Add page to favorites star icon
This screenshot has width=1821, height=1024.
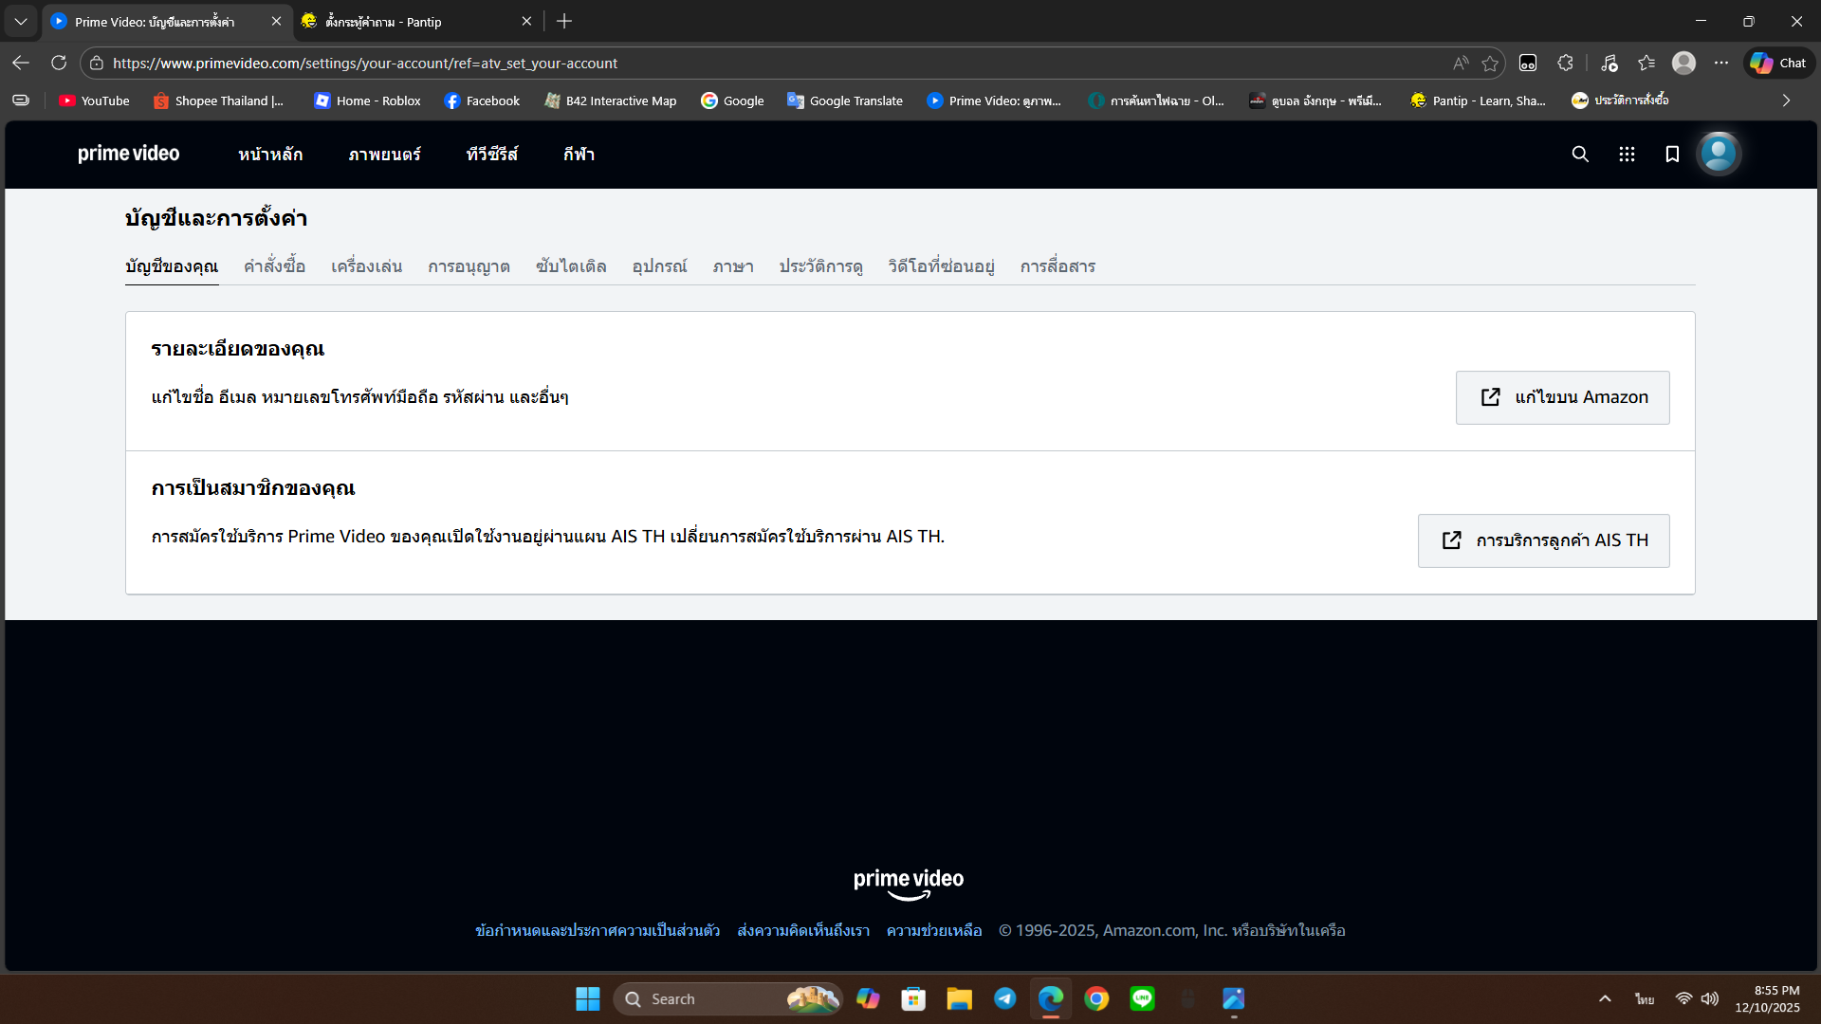[1490, 64]
